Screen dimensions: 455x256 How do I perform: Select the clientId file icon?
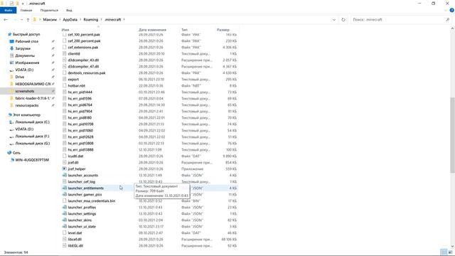tap(65, 54)
